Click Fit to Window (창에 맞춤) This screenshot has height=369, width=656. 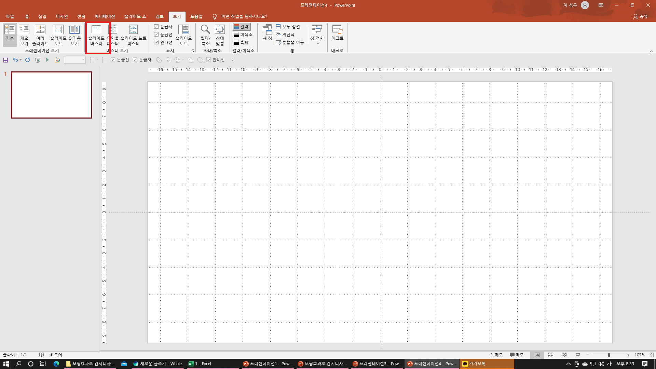(220, 35)
